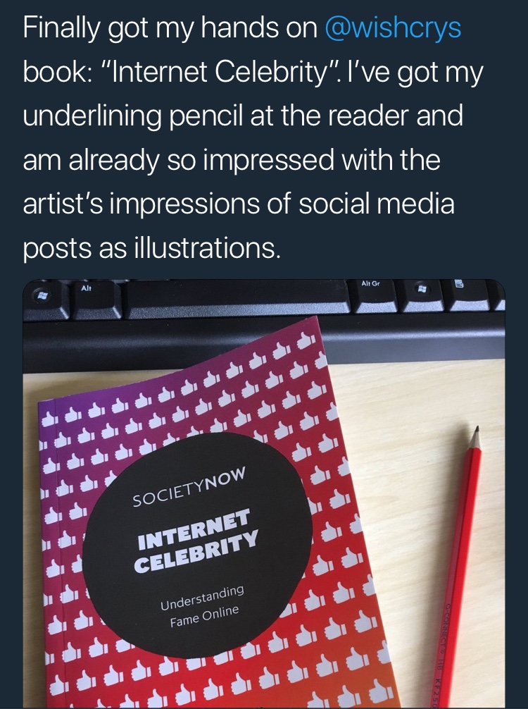Click the keyboard spacebar in the photo

click(x=232, y=296)
